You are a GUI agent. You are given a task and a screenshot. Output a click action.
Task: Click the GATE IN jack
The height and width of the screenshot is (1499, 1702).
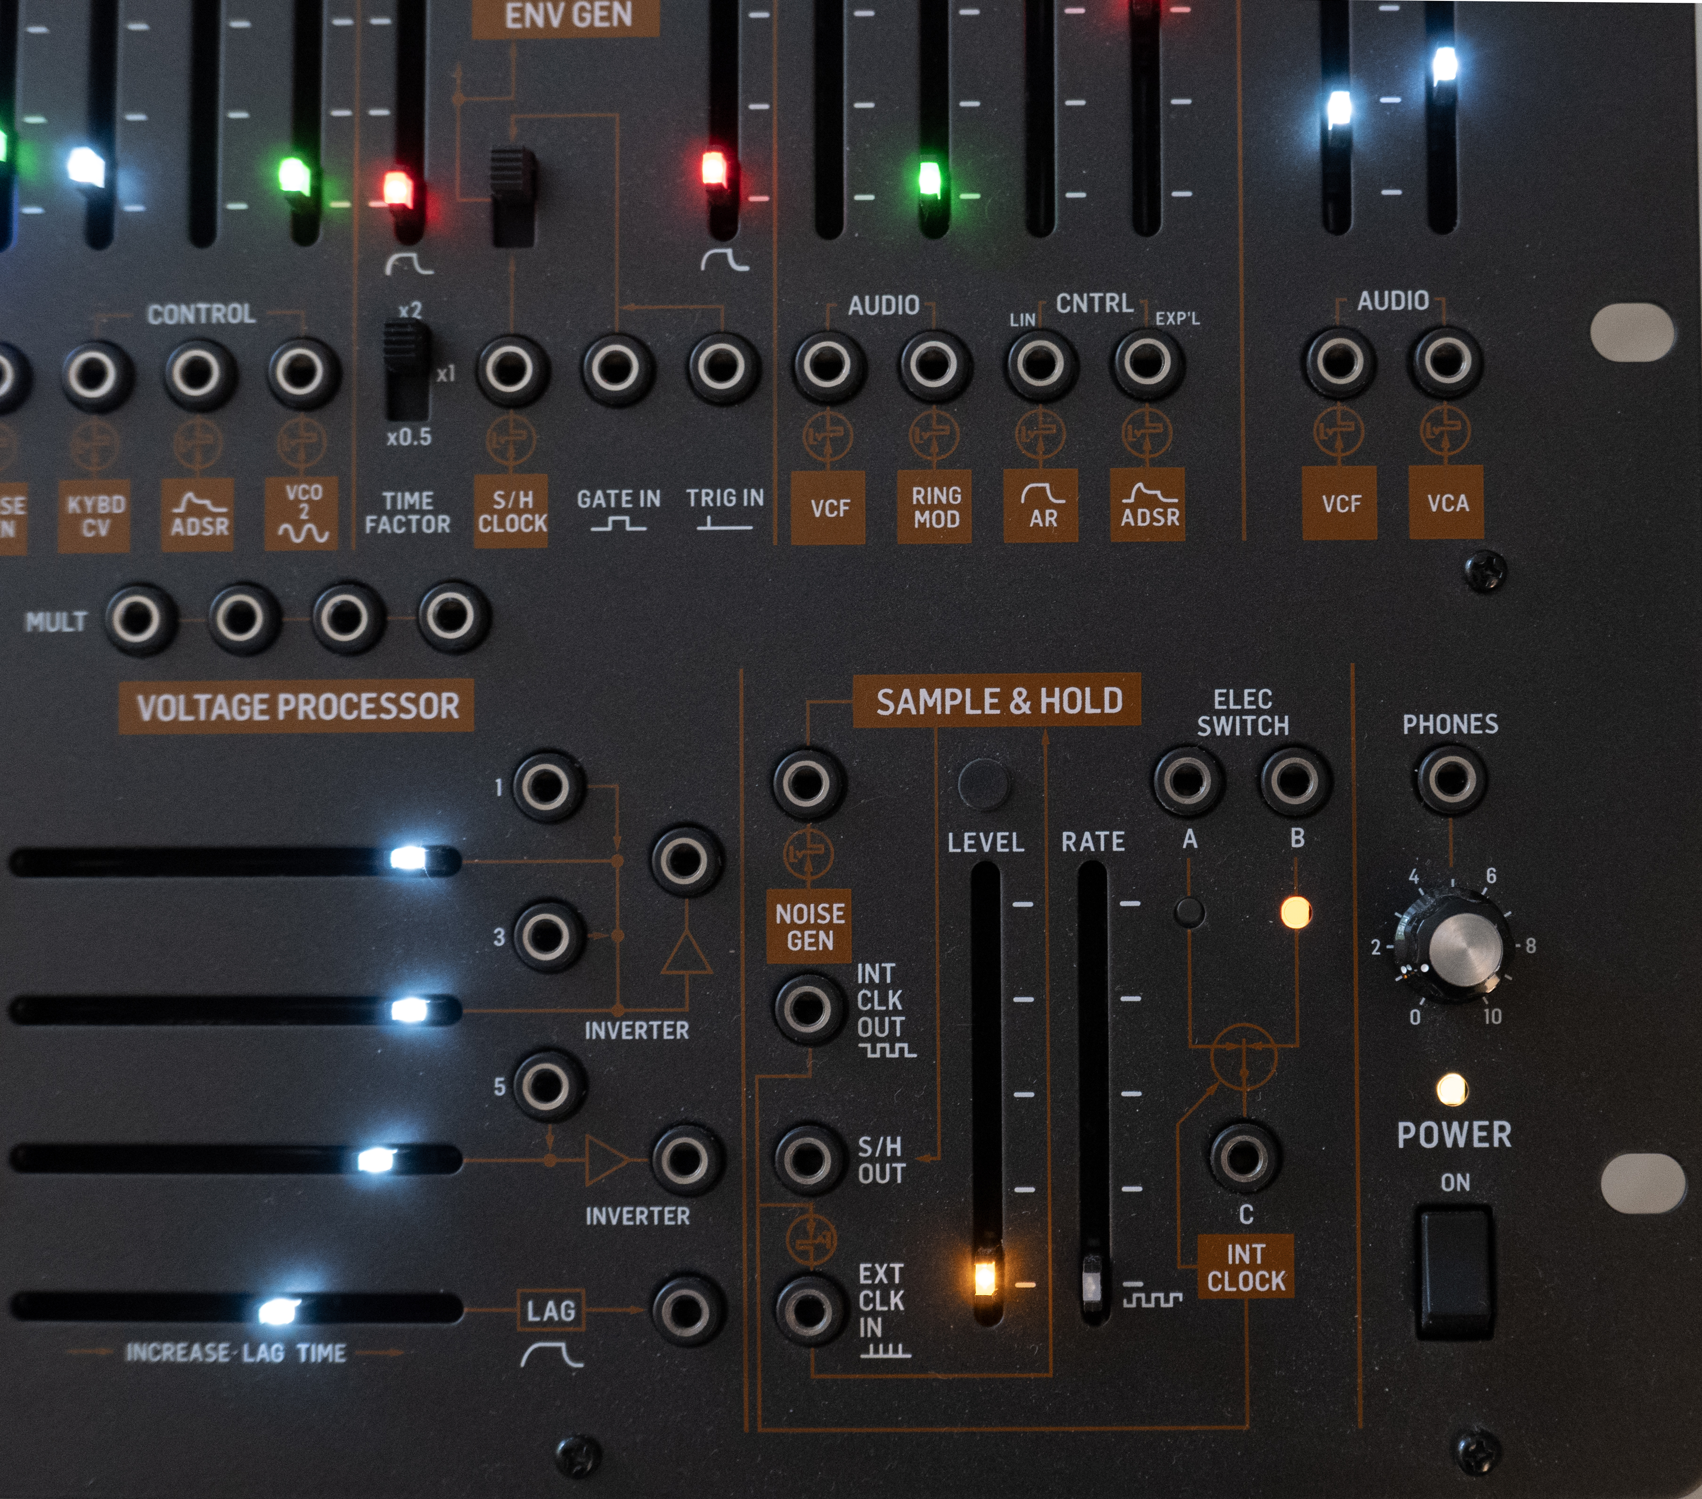[616, 367]
